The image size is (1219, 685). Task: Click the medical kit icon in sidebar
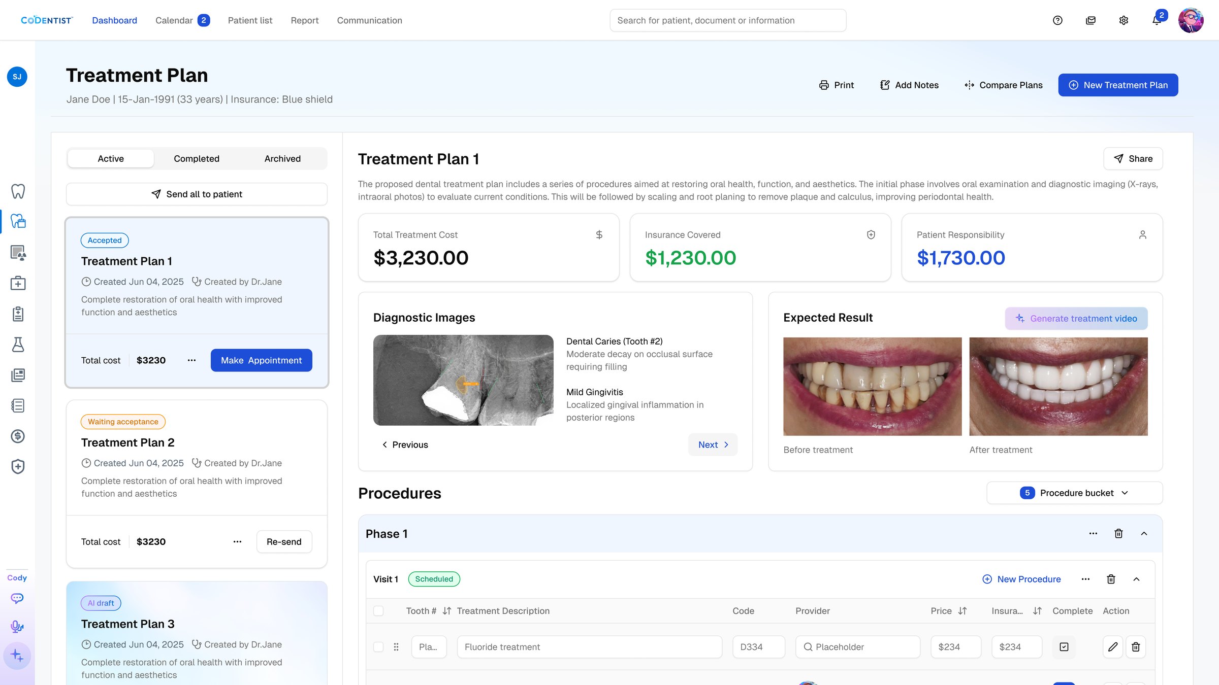(x=18, y=283)
